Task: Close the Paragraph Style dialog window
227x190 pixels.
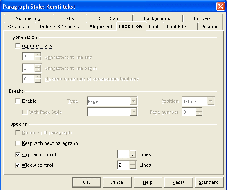Action: pos(220,7)
